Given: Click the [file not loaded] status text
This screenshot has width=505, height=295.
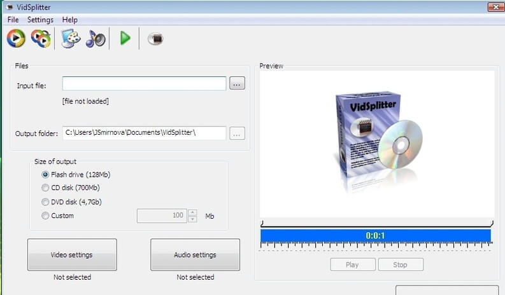Looking at the screenshot, I should [85, 101].
